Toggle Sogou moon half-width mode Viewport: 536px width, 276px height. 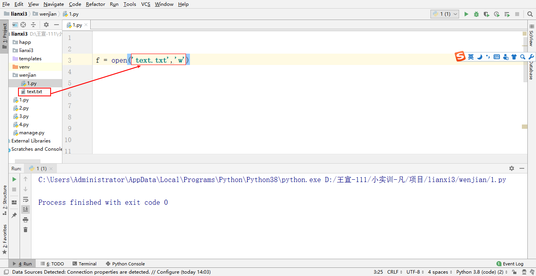tap(479, 57)
